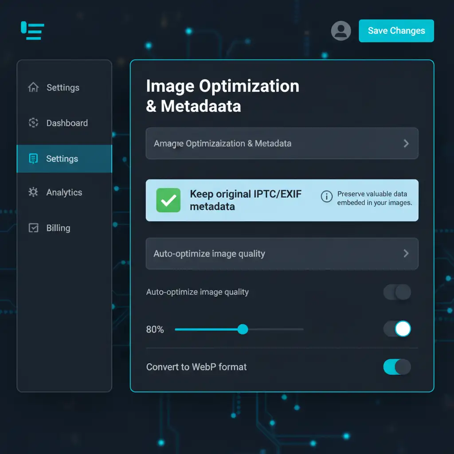Click the hamburger menu logo in the header
Image resolution: width=454 pixels, height=454 pixels.
click(32, 31)
